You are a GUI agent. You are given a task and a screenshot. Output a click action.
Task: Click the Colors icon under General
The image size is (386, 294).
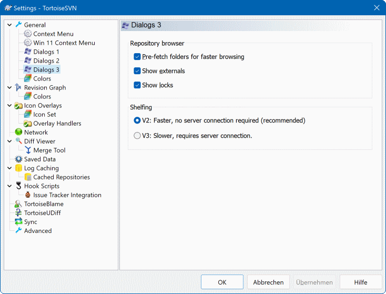pyautogui.click(x=28, y=78)
